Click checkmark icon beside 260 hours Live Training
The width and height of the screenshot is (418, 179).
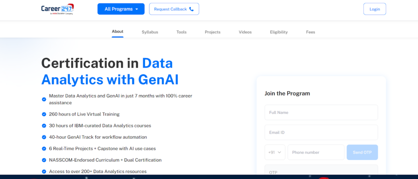(44, 114)
